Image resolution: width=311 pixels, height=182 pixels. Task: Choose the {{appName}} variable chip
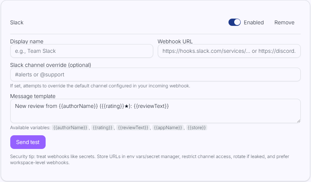168,128
